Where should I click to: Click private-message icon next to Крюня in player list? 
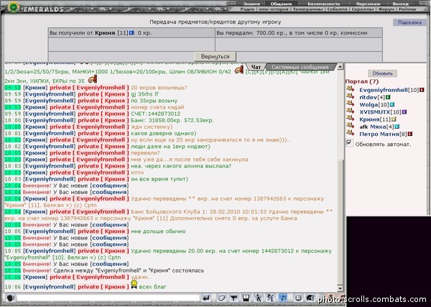pos(351,119)
